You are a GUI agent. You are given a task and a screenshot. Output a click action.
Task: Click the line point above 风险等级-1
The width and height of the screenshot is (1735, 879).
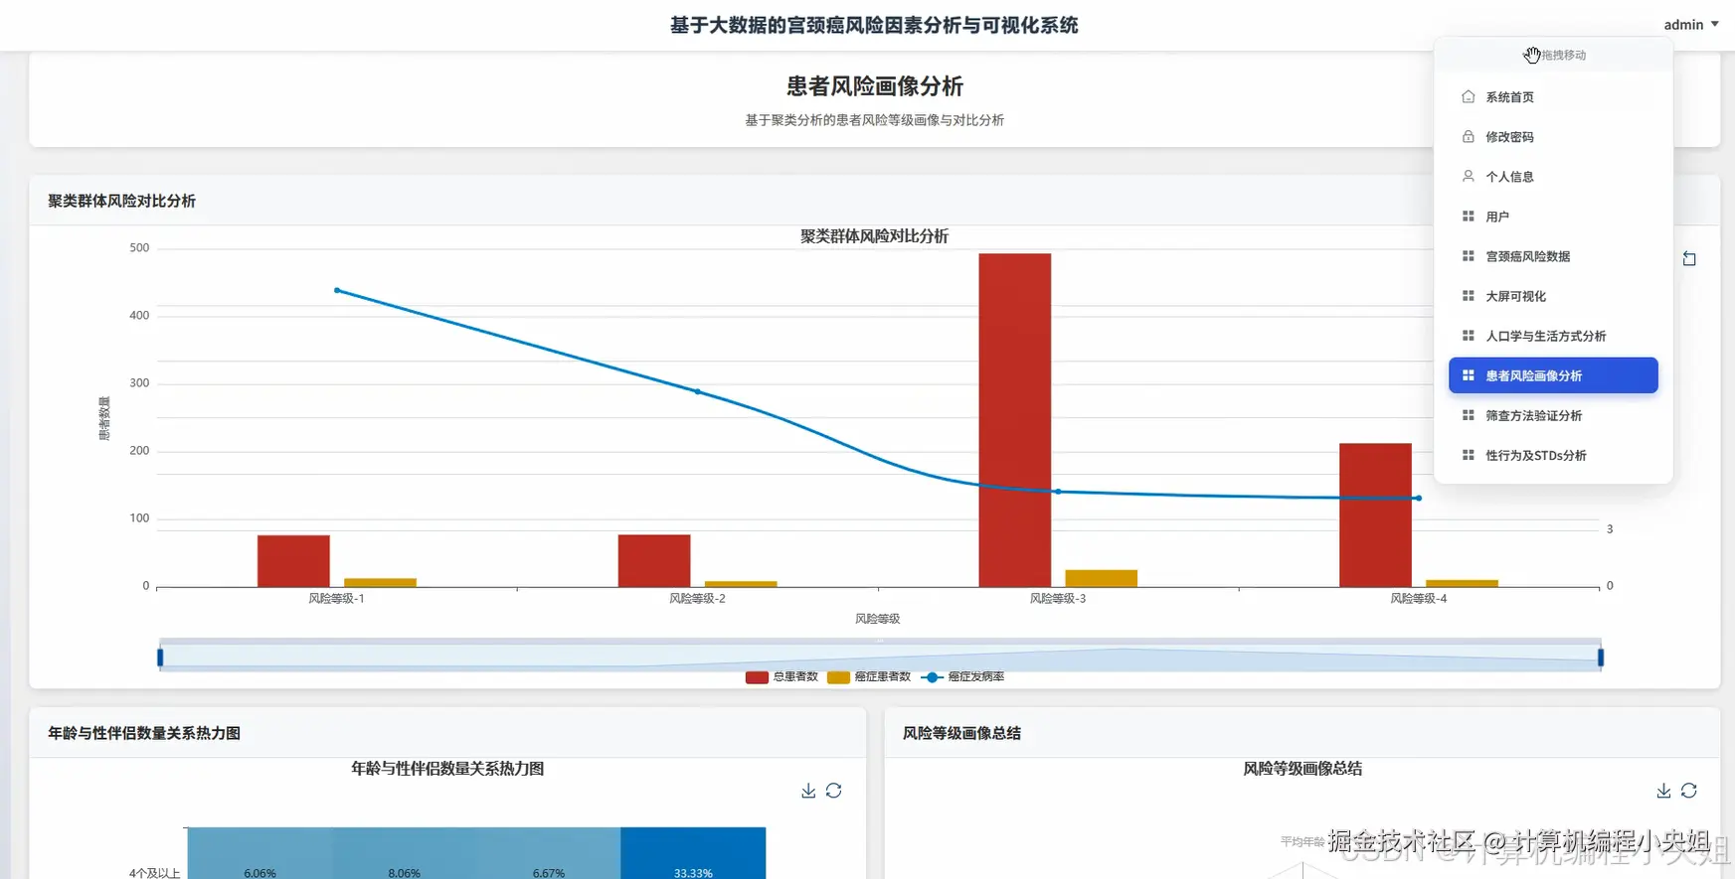click(337, 290)
